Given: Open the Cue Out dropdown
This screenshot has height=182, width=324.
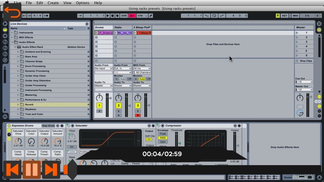Looking at the screenshot, I should pos(304,82).
